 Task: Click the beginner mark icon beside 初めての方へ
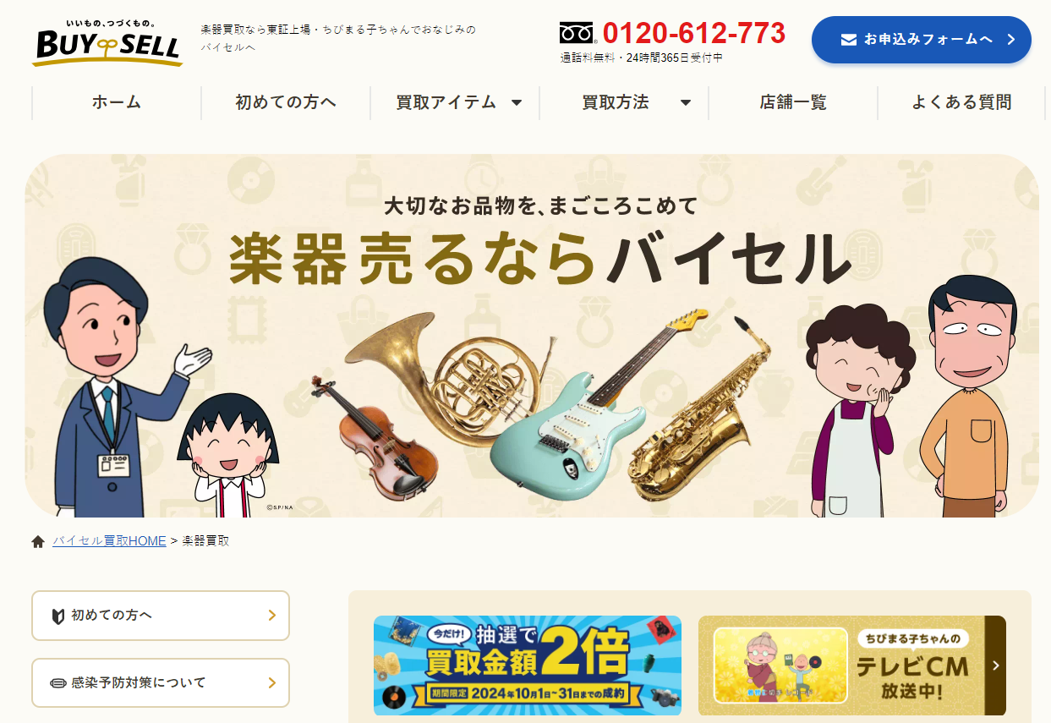click(58, 616)
